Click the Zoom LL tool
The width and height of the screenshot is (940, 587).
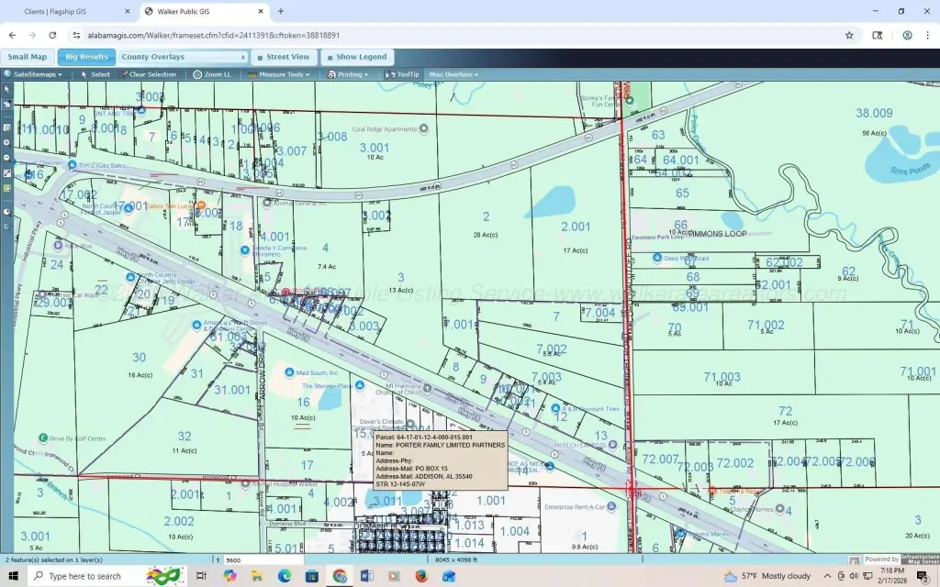click(211, 74)
